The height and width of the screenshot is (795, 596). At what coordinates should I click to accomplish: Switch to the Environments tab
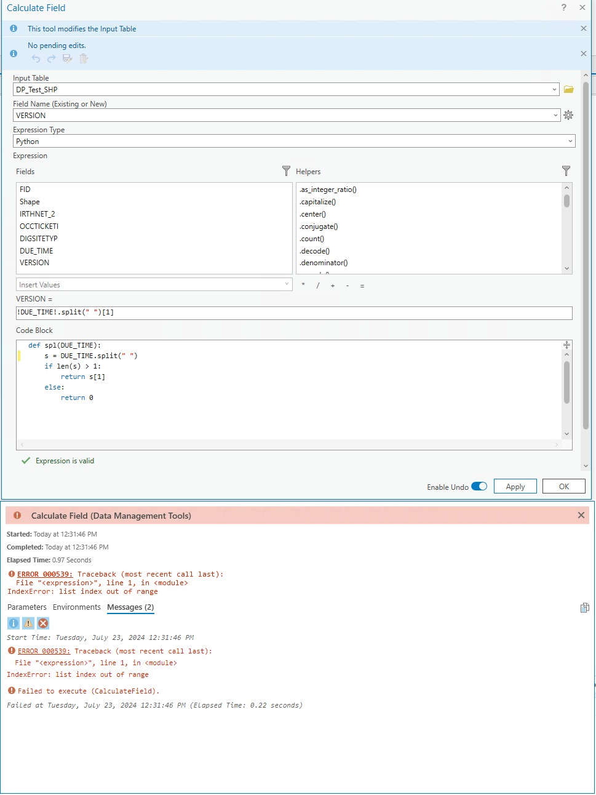[76, 607]
